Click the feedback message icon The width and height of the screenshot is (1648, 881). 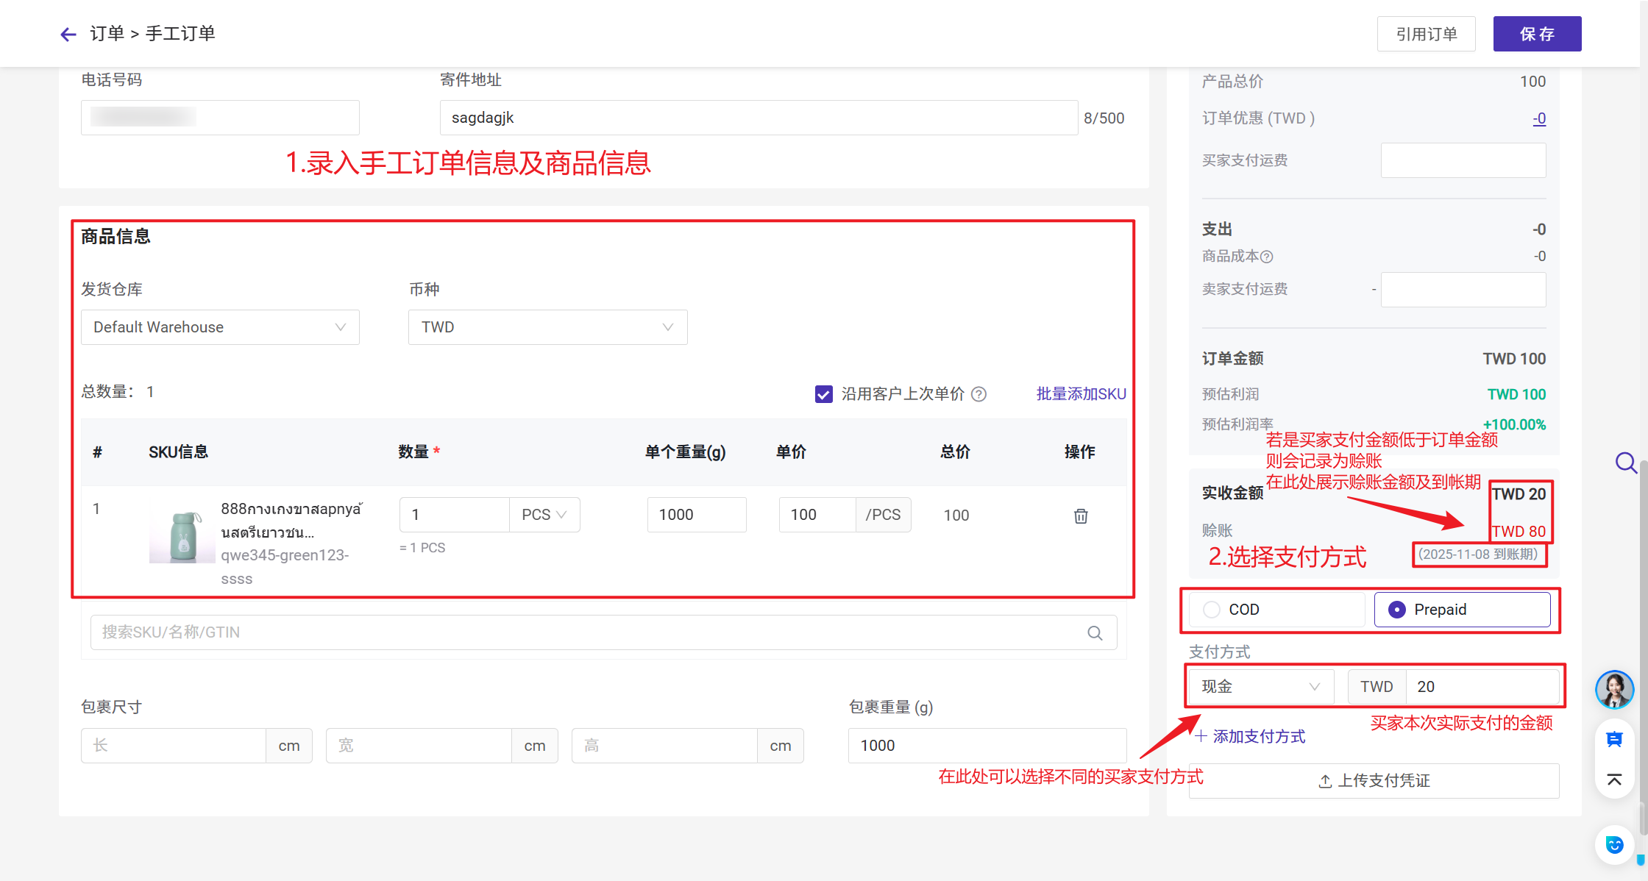click(1614, 740)
